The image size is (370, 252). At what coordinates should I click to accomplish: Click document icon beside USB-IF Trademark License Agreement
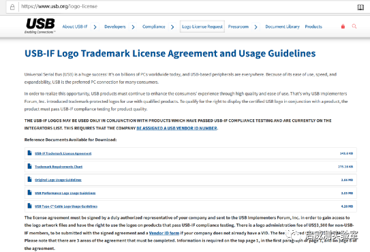tap(29, 153)
